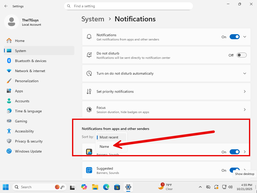Click the Personalization paintbrush icon
The width and height of the screenshot is (257, 193).
click(x=9, y=81)
